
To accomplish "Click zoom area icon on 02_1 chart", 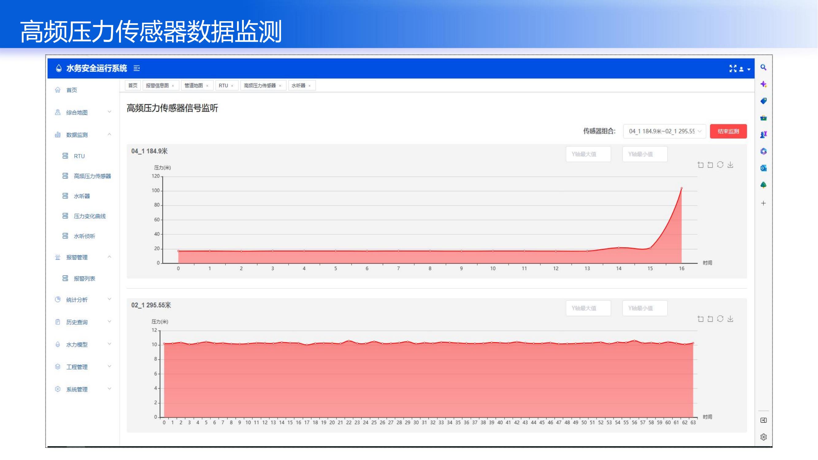I will 701,319.
